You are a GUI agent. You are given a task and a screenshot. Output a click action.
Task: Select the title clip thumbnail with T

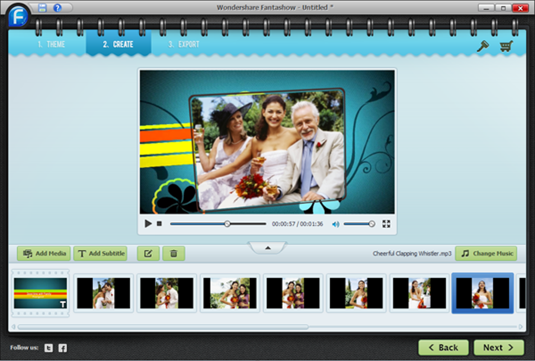[40, 293]
